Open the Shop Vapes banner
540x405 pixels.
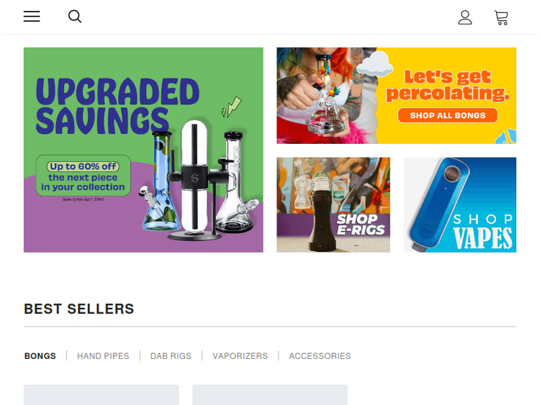460,205
